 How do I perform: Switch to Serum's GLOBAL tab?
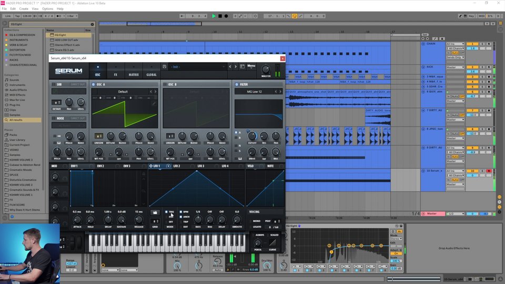click(x=151, y=71)
